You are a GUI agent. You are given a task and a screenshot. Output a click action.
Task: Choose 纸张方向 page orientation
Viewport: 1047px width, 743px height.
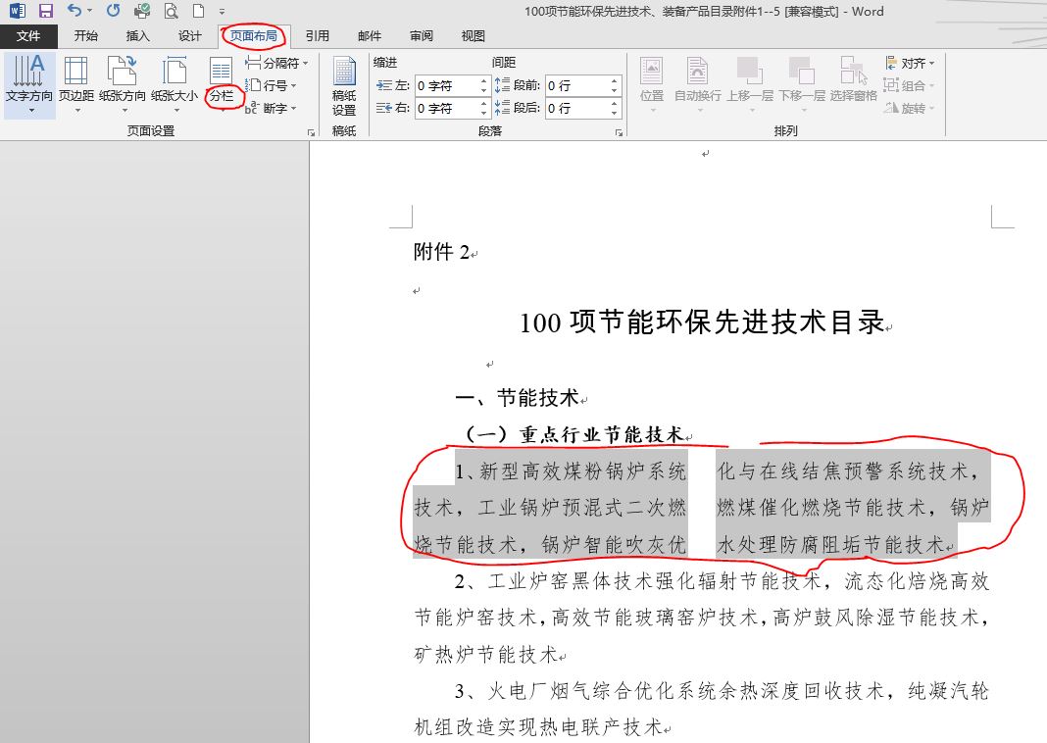click(x=123, y=84)
